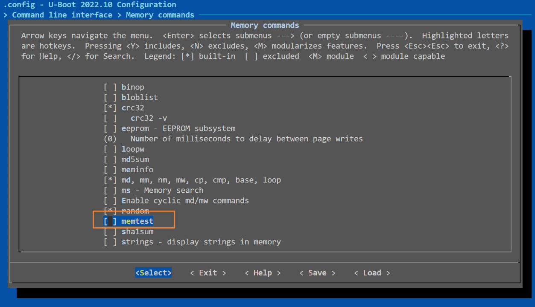This screenshot has width=535, height=307.
Task: Click the Exit button
Action: [x=208, y=273]
